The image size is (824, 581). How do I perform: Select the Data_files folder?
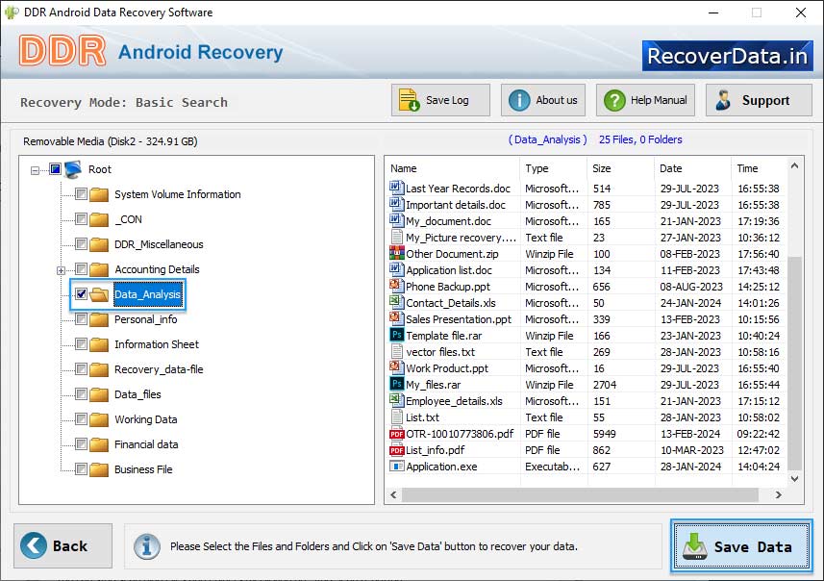coord(137,394)
